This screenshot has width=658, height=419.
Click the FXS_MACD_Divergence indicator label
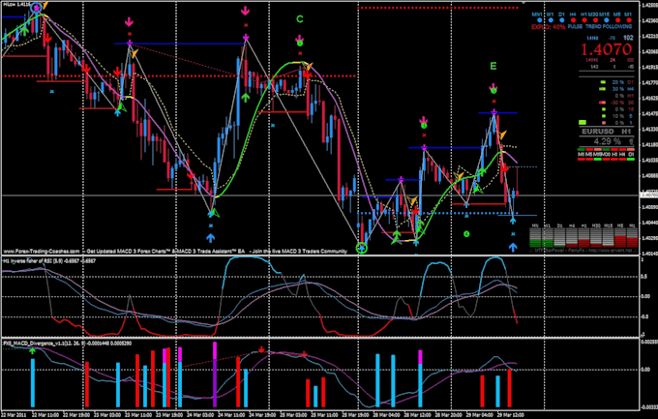68,343
